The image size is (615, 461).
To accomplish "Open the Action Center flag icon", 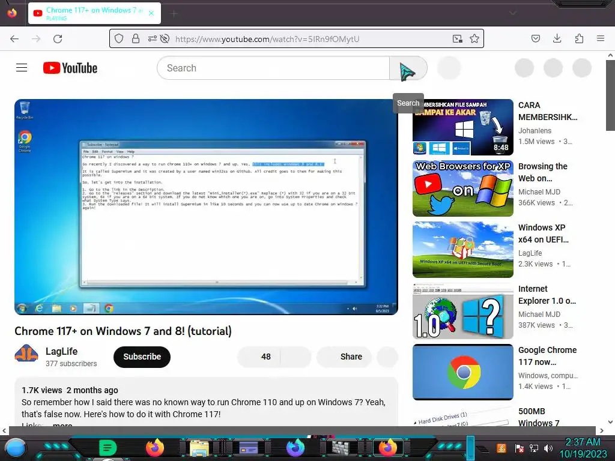I will pos(520,448).
